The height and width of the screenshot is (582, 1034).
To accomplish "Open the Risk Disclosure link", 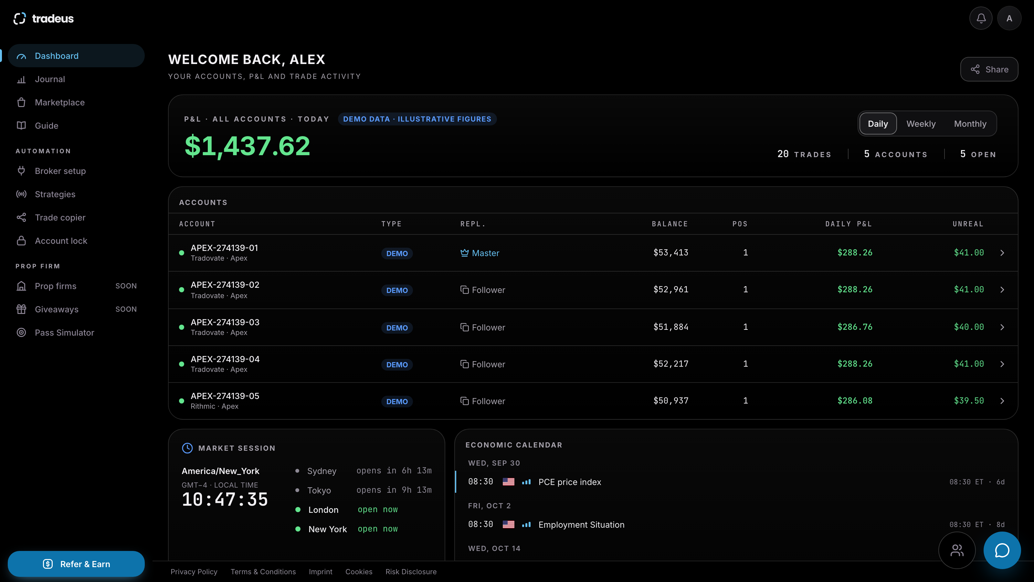I will 411,572.
